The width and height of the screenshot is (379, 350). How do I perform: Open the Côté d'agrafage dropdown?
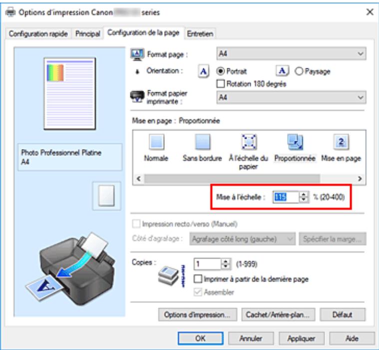(242, 239)
